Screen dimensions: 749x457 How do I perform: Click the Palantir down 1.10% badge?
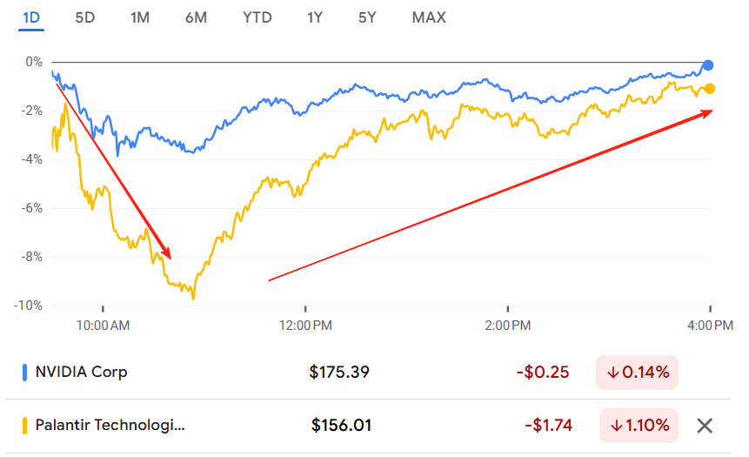(x=639, y=426)
